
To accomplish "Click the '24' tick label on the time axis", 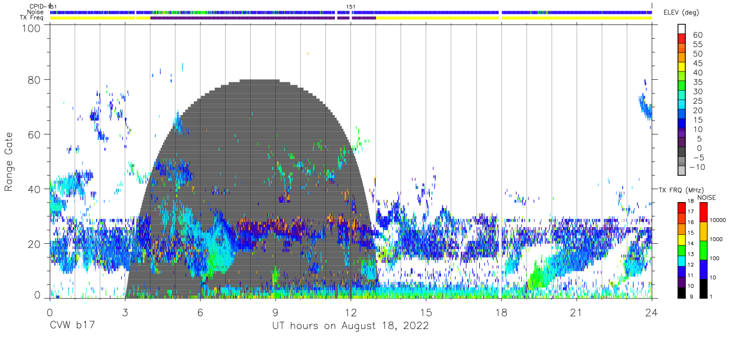I will (652, 312).
